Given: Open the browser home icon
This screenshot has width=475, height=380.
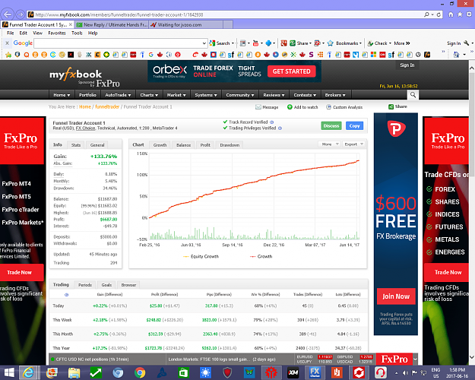Looking at the screenshot, I should click(x=451, y=14).
